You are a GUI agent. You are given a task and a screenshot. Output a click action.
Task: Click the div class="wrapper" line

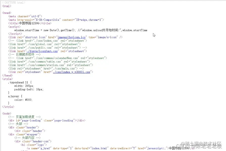click(x=24, y=134)
